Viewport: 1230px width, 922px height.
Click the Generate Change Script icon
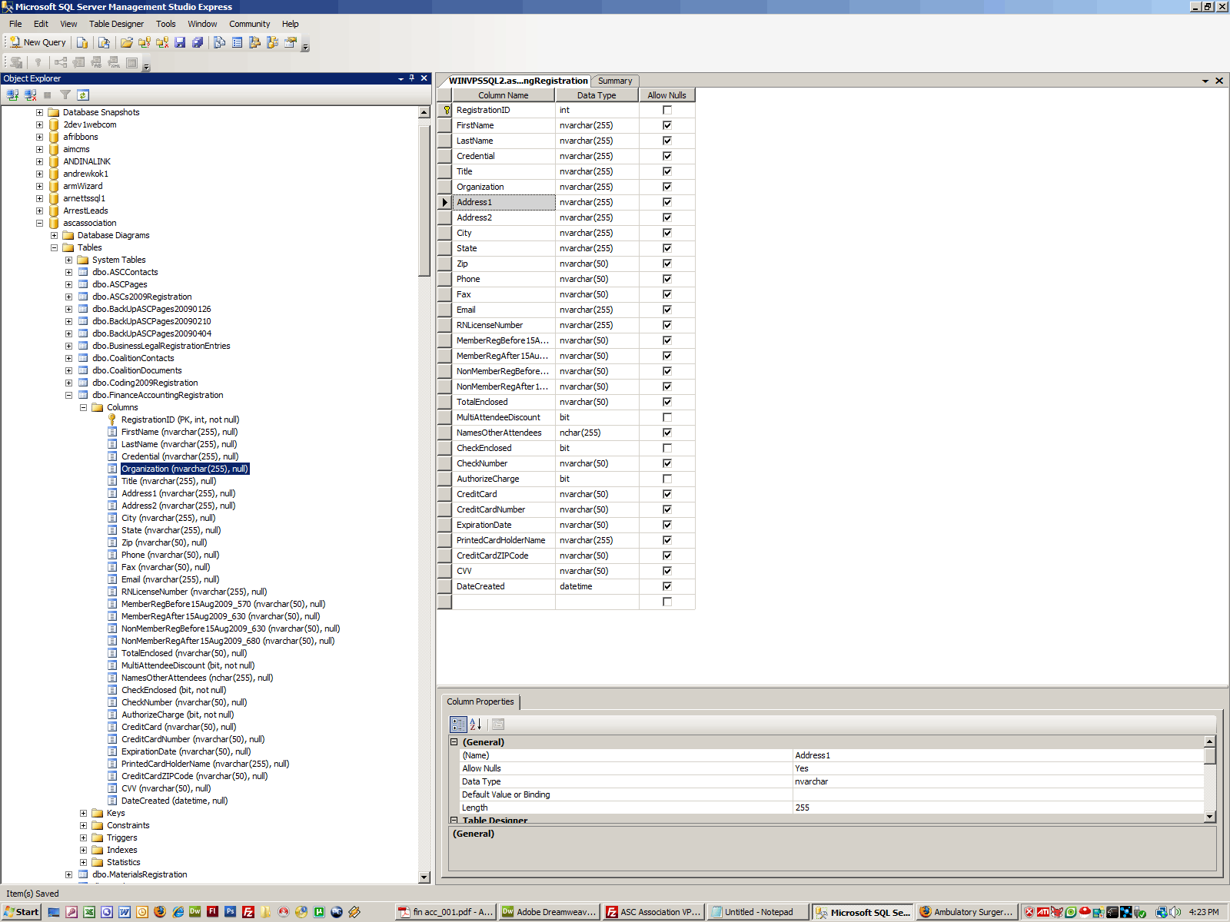click(x=16, y=62)
